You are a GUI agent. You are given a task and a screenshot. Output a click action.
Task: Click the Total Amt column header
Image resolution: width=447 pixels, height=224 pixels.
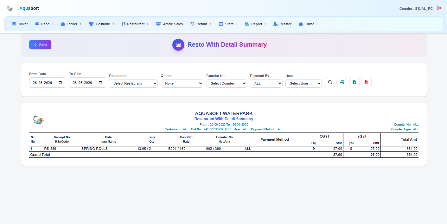point(409,139)
